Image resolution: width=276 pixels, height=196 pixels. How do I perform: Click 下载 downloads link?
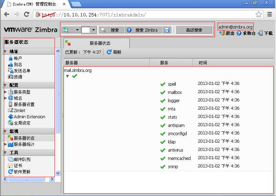tap(265, 33)
